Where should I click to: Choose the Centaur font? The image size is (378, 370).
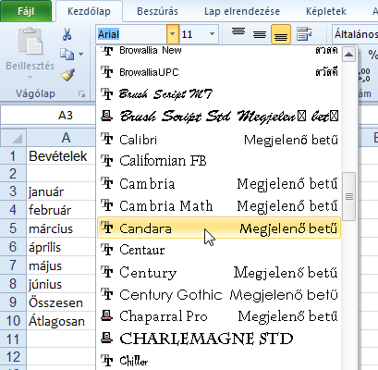219,250
